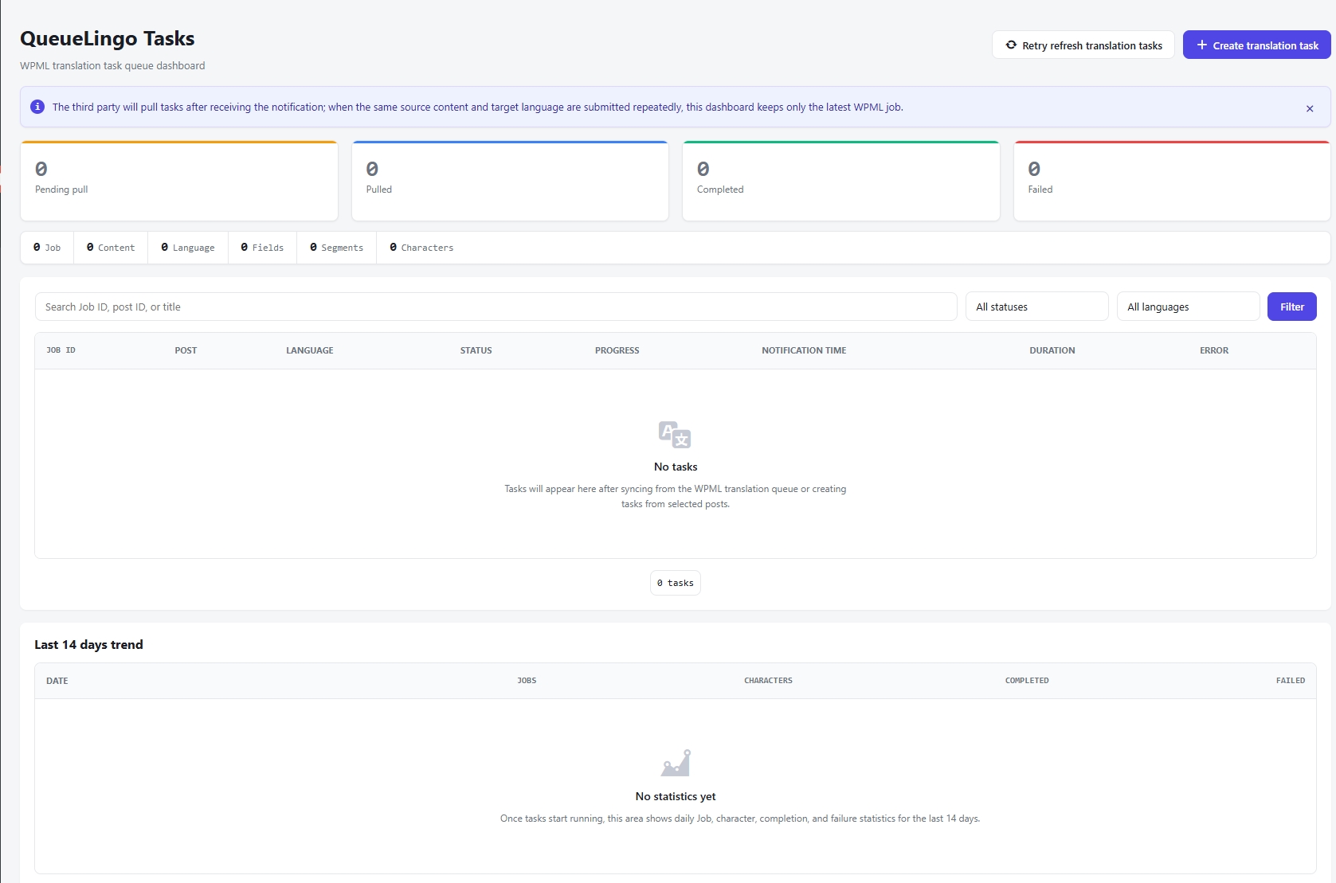Select the 0 Segments summary item
The height and width of the screenshot is (883, 1336).
pyautogui.click(x=336, y=248)
